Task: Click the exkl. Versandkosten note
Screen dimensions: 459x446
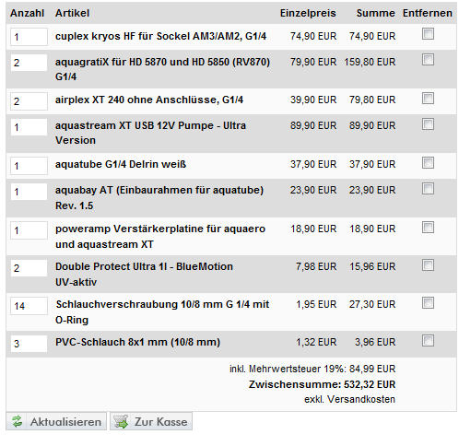Action: coord(349,399)
